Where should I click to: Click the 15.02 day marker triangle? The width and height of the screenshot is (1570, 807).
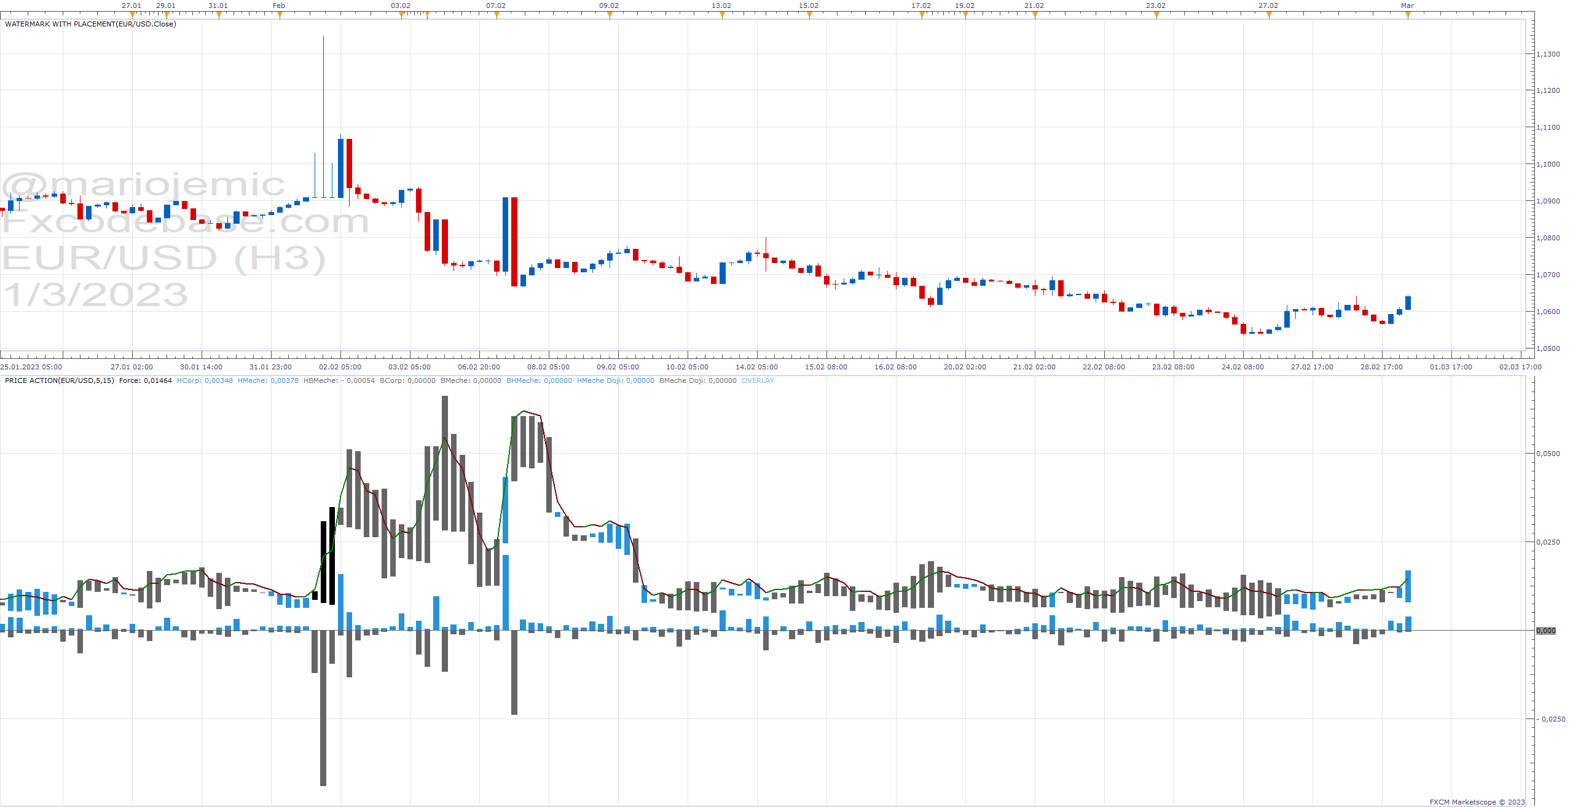click(x=809, y=15)
